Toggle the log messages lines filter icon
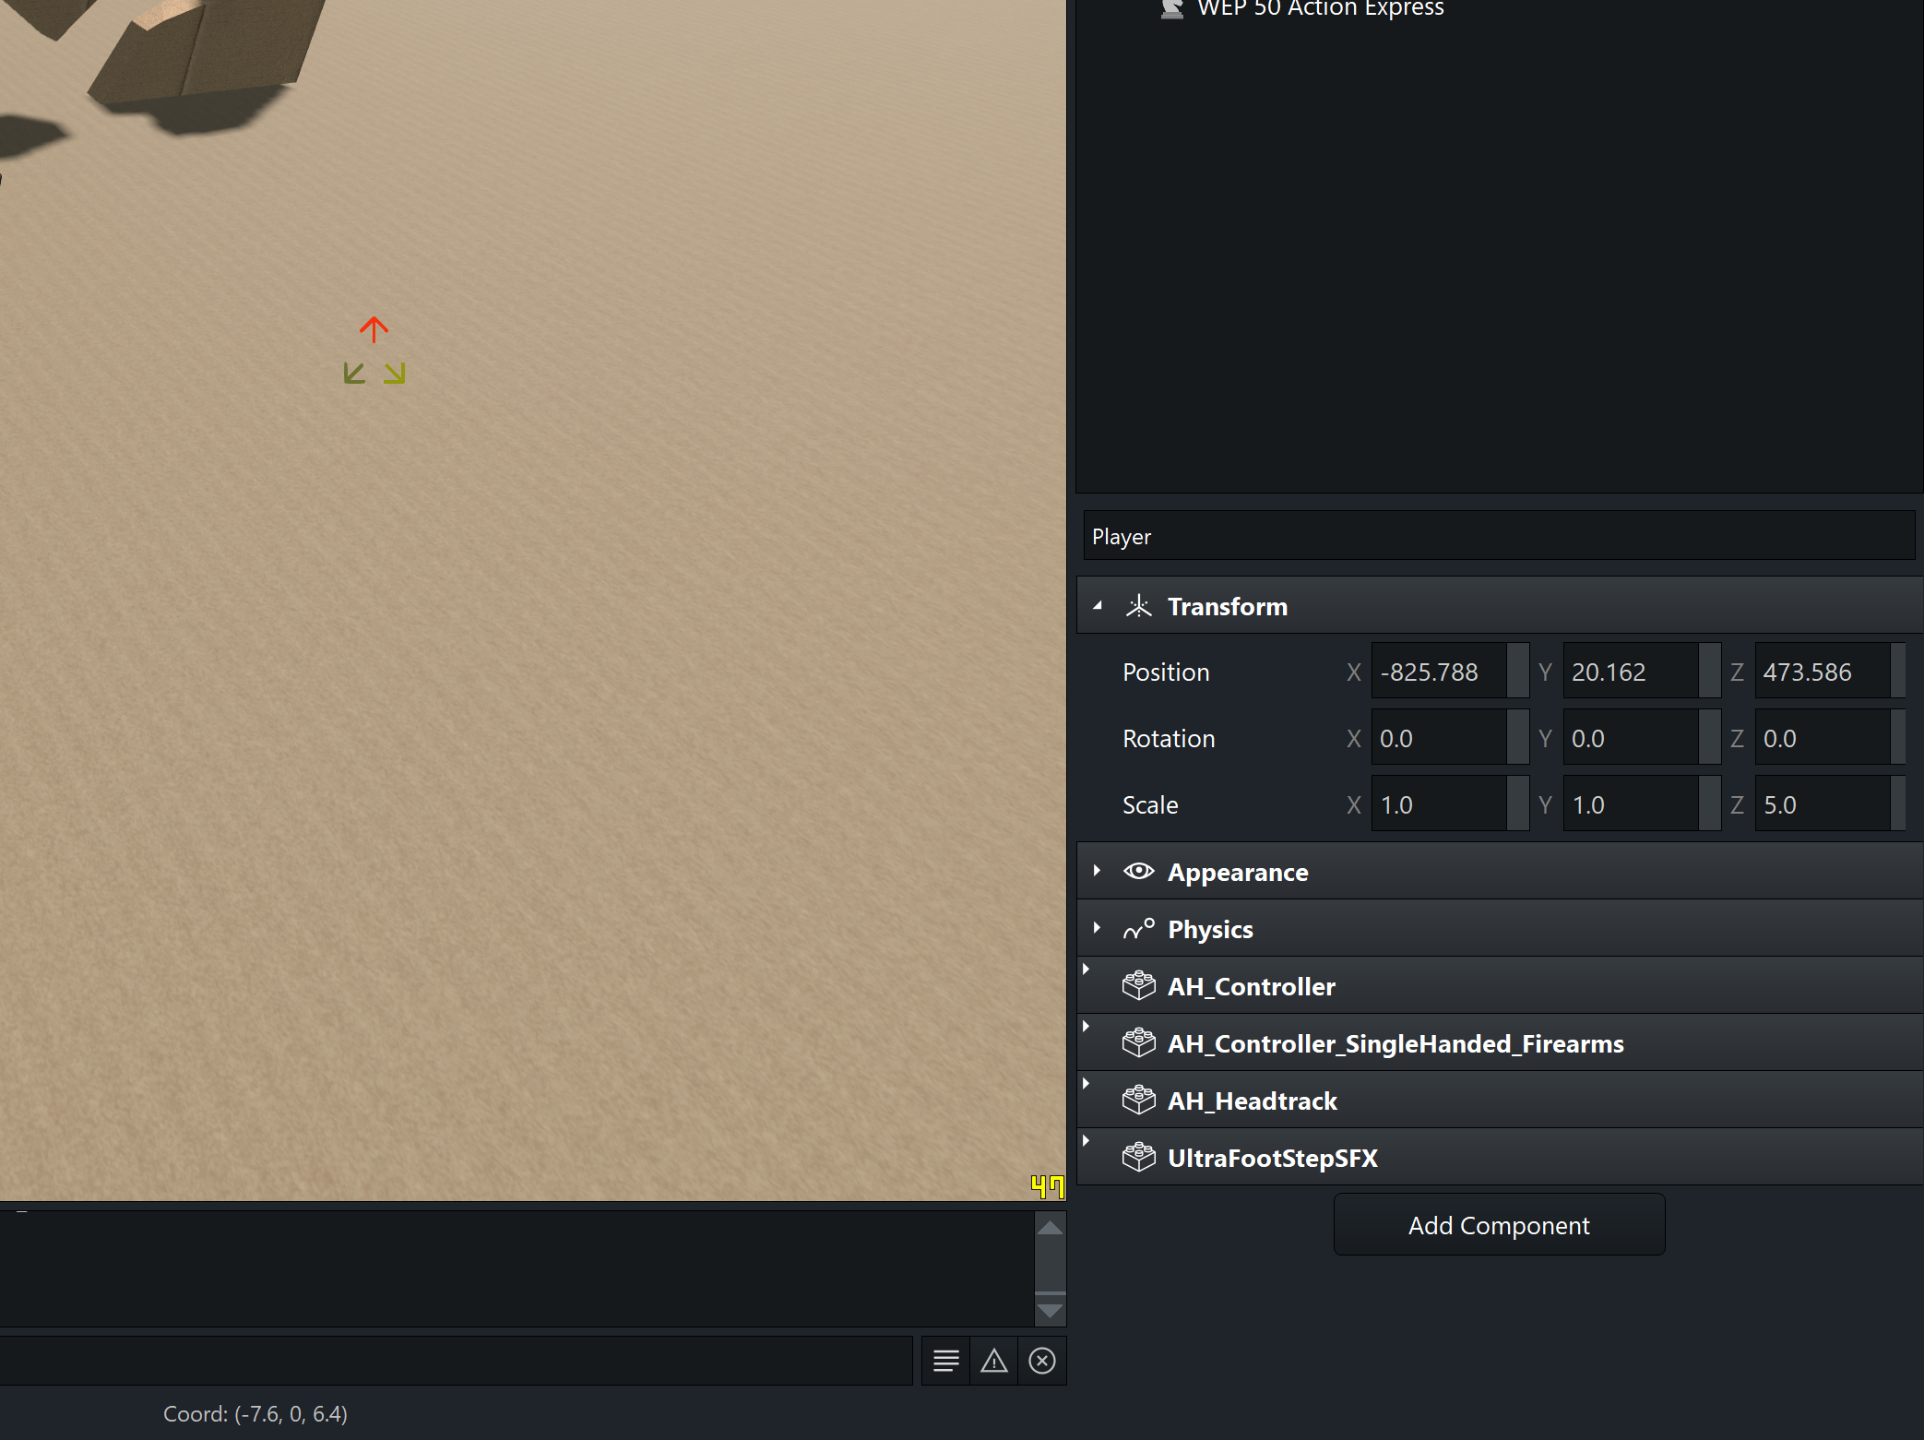This screenshot has width=1924, height=1440. (x=946, y=1361)
